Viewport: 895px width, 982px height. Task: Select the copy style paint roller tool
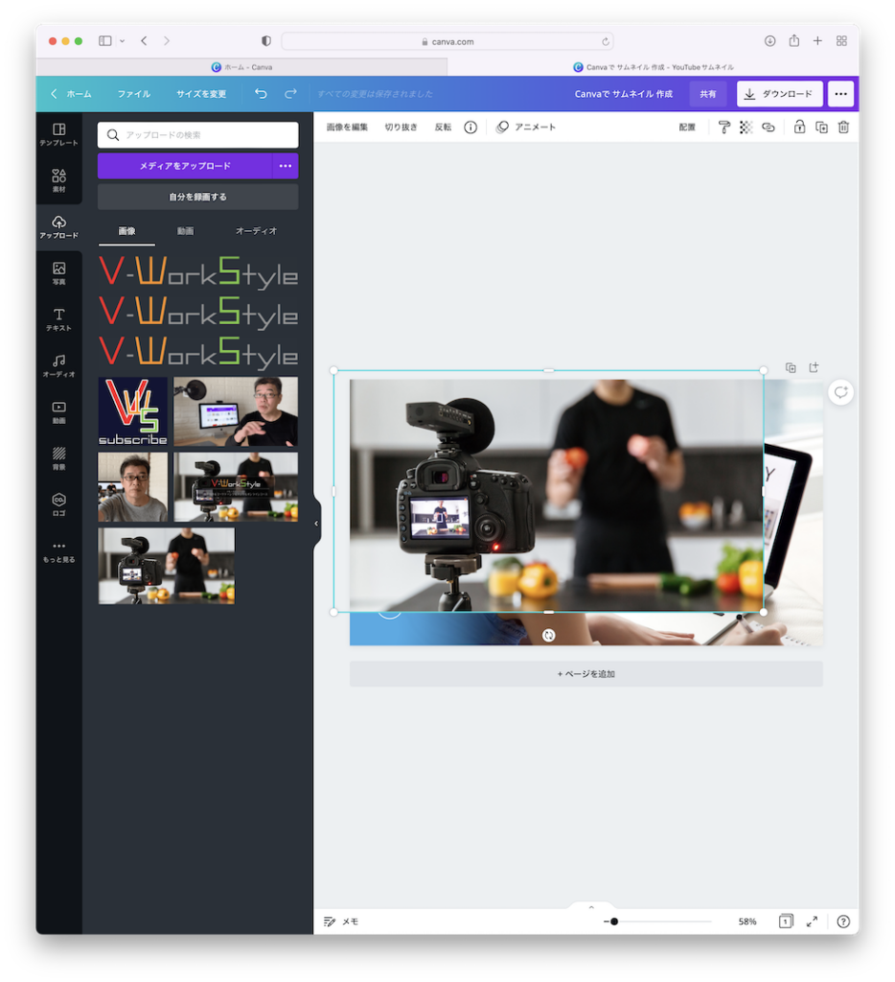pyautogui.click(x=724, y=127)
